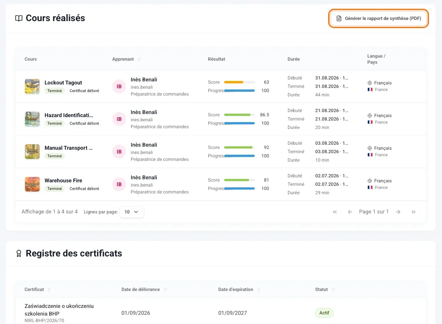Image resolution: width=442 pixels, height=324 pixels.
Task: Click the book icon beside Cours réalisés
Action: click(x=19, y=18)
